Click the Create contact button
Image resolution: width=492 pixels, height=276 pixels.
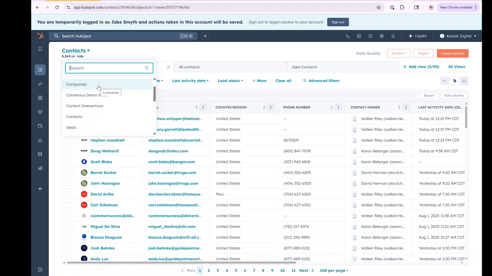tap(453, 53)
